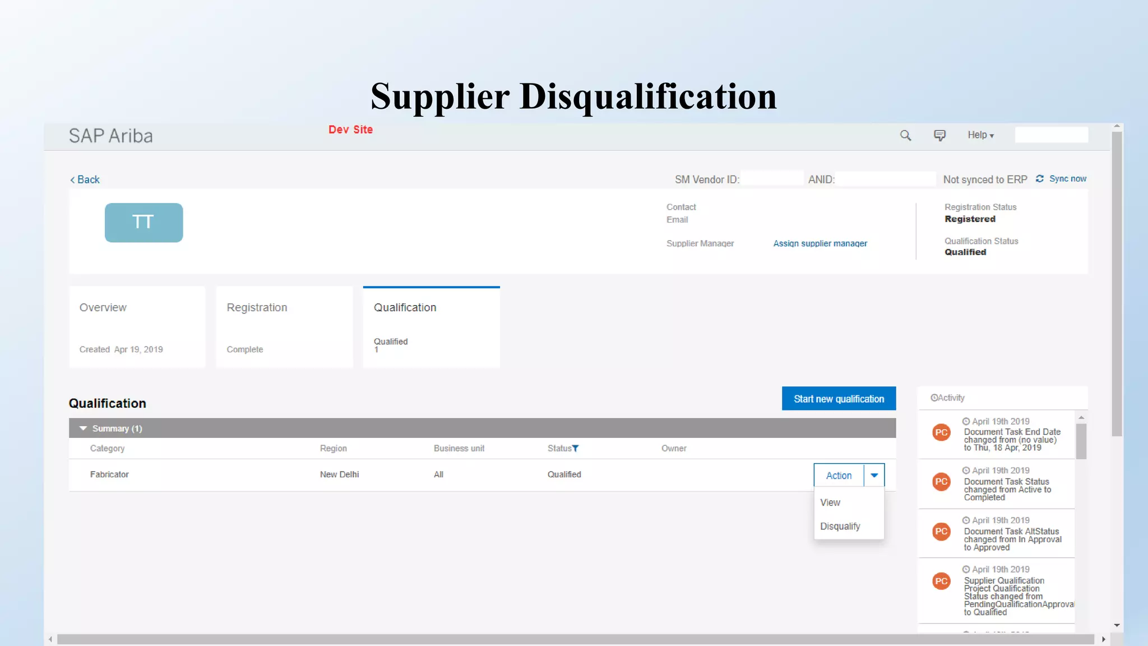Viewport: 1148px width, 646px height.
Task: Switch to the Overview tab
Action: (x=137, y=327)
